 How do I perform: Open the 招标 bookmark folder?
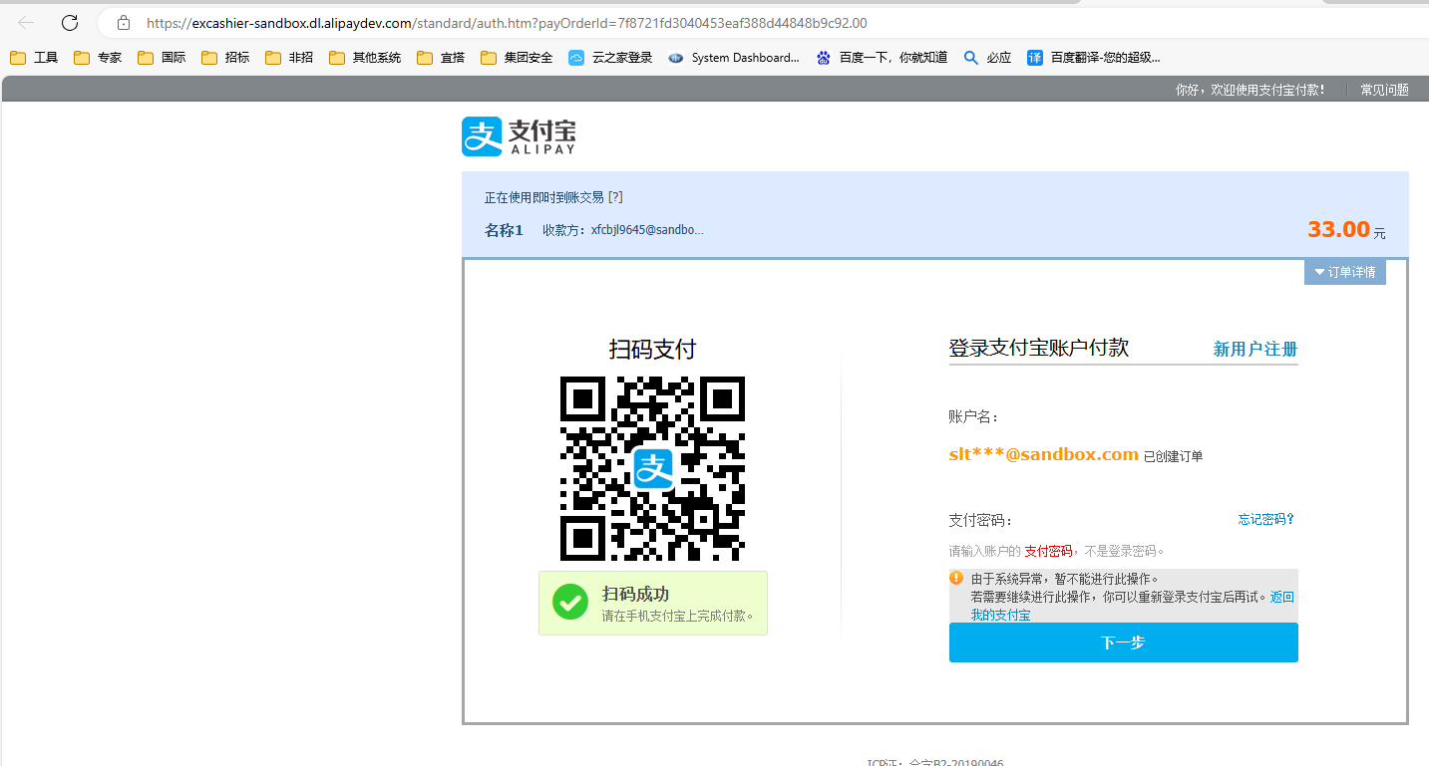[225, 58]
